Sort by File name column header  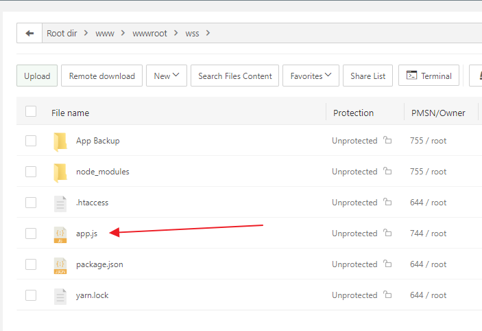click(70, 113)
